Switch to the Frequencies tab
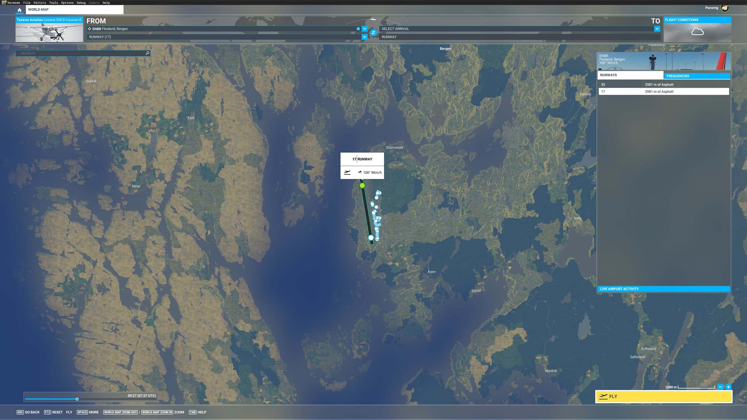This screenshot has height=420, width=747. pyautogui.click(x=696, y=76)
